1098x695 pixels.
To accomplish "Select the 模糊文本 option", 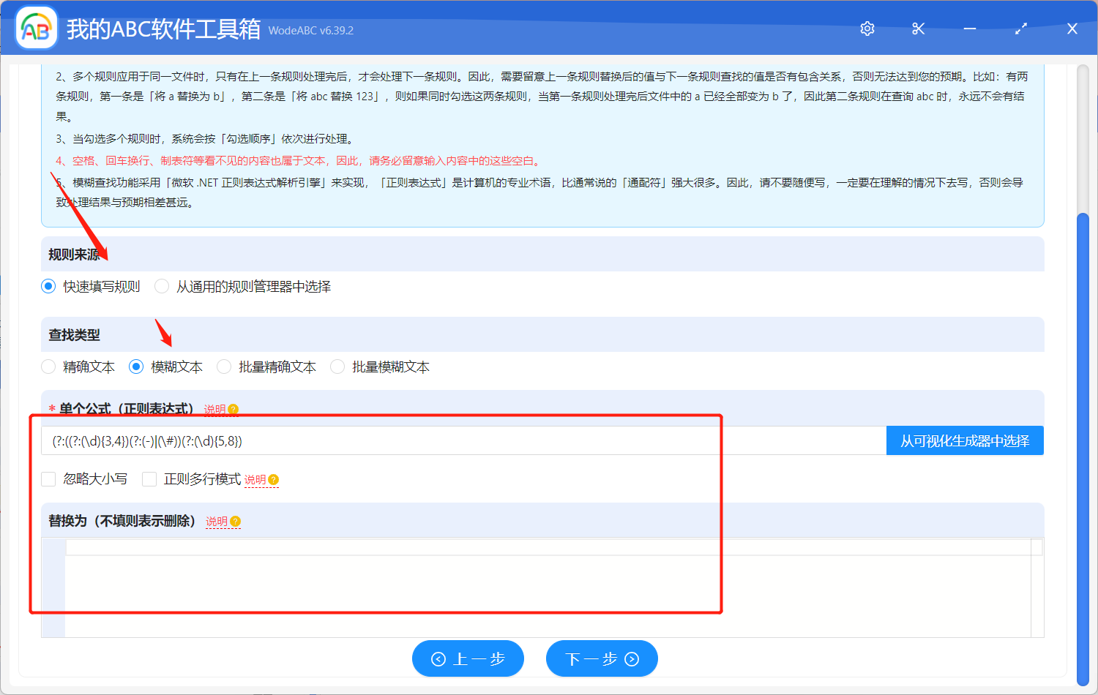I will 136,367.
